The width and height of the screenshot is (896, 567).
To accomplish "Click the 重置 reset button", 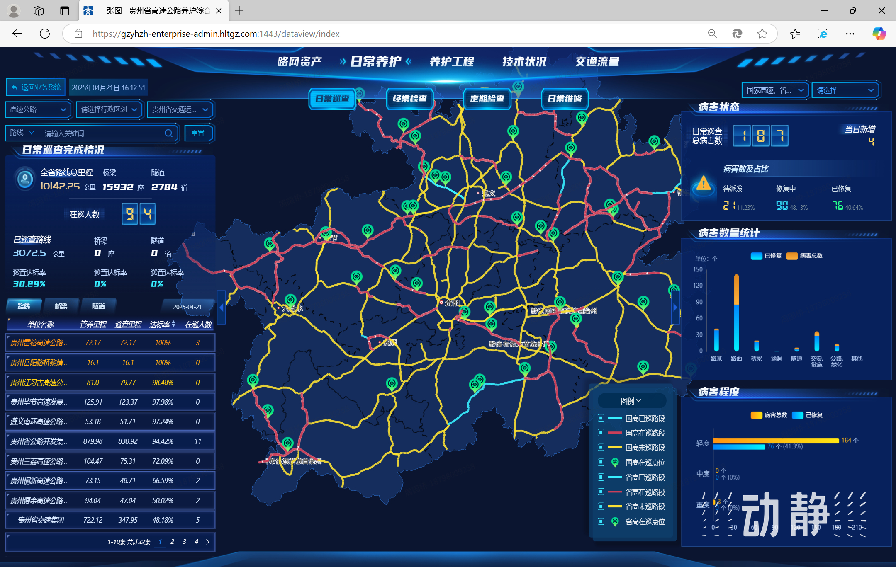I will coord(198,133).
